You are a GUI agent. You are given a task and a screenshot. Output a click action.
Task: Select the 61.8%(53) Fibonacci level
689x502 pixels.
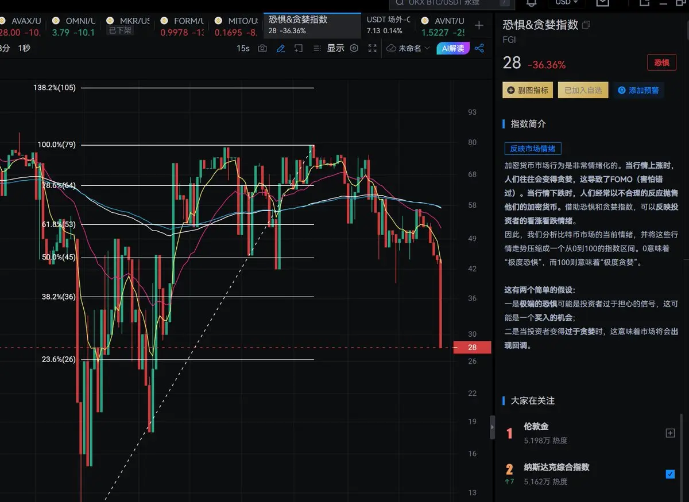click(59, 224)
